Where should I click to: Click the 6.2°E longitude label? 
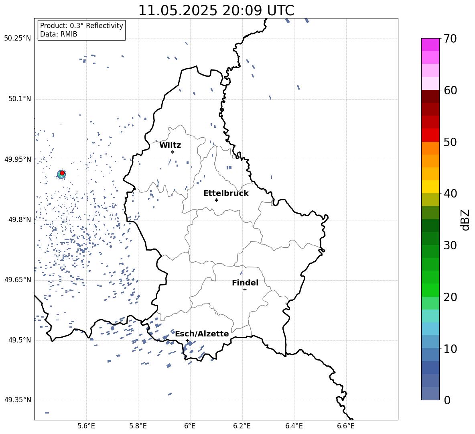click(x=242, y=426)
